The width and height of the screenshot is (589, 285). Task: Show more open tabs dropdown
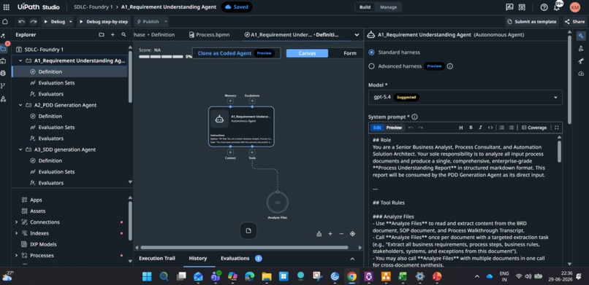(x=357, y=35)
